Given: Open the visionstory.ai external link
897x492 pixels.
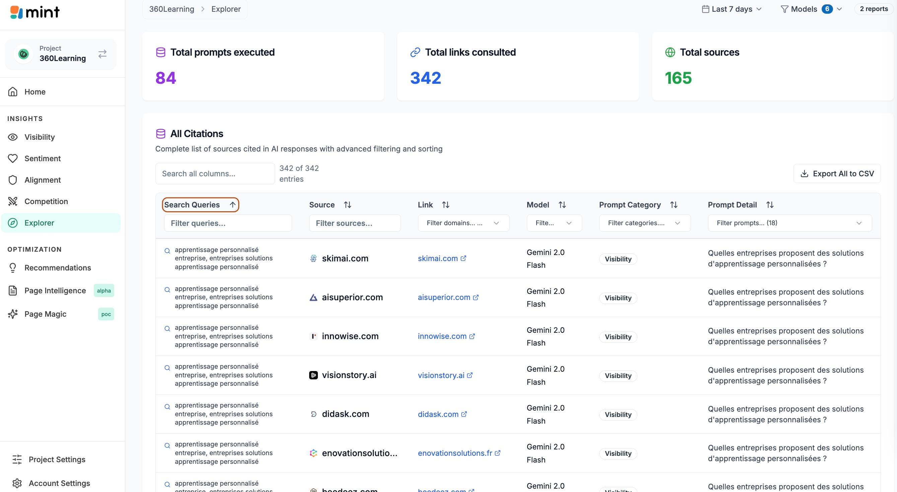Looking at the screenshot, I should [445, 375].
